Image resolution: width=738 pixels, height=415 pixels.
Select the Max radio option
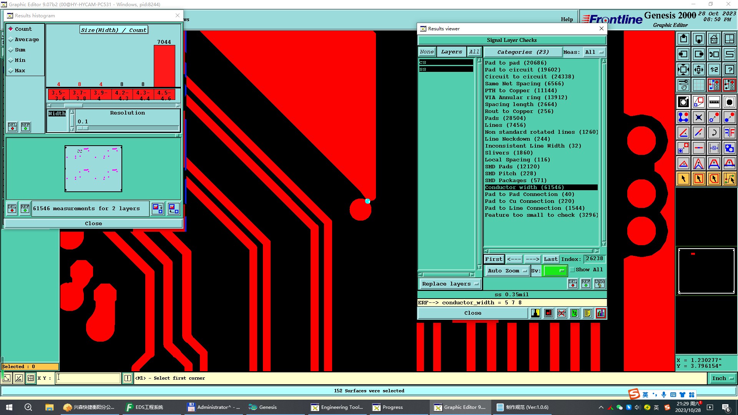tap(11, 71)
